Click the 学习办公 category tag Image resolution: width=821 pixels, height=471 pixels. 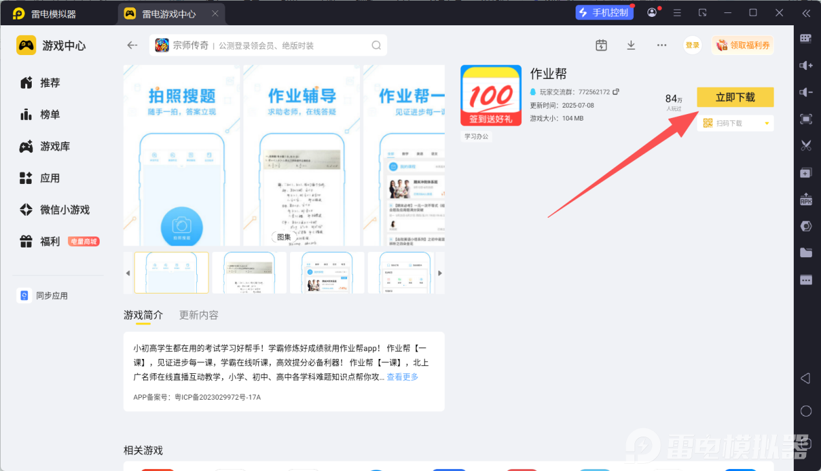[x=477, y=137]
